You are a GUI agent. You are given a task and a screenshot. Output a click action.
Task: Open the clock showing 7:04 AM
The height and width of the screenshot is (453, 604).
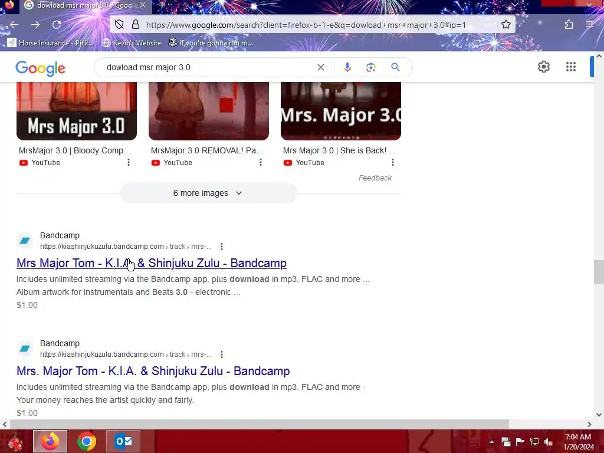(578, 442)
